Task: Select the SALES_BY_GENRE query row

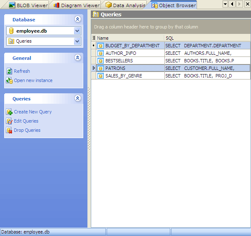Action: (x=171, y=76)
